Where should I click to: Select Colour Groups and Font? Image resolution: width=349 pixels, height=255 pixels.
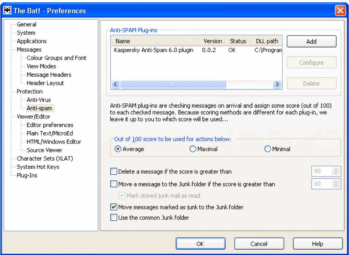coord(56,58)
